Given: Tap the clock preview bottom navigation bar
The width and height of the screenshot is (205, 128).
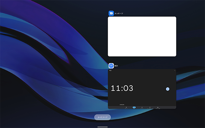Looking at the screenshot, I should [x=142, y=108].
